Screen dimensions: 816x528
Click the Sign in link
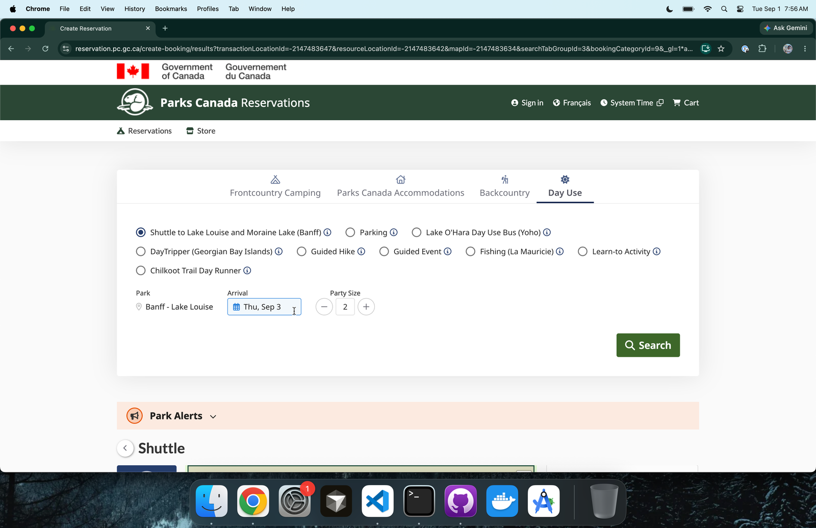(527, 103)
